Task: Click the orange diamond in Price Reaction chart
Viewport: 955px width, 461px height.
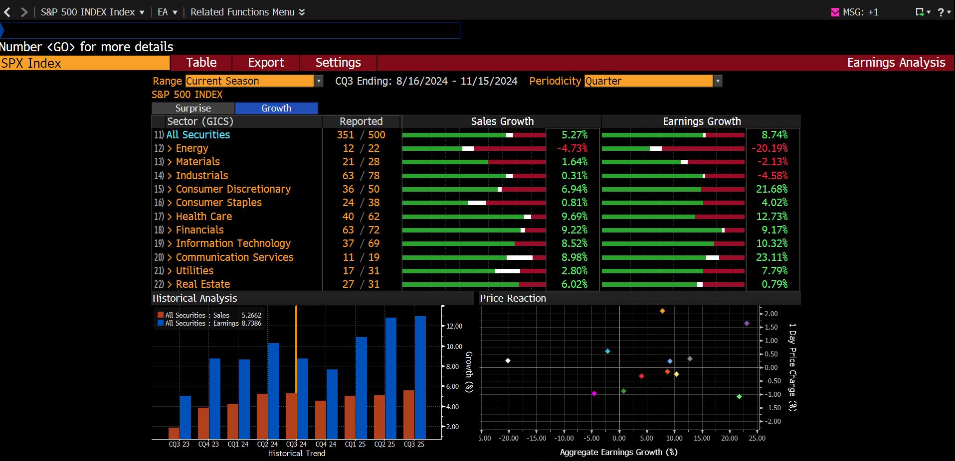Action: [x=662, y=311]
